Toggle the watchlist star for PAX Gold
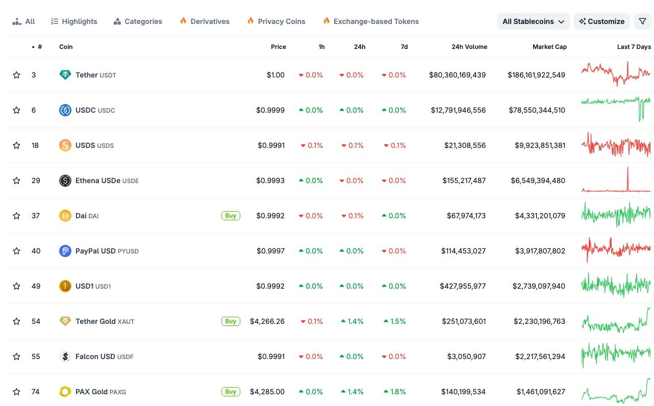 pyautogui.click(x=16, y=392)
